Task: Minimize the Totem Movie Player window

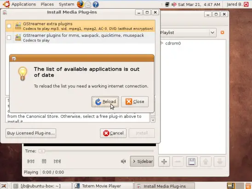Action: [208, 14]
